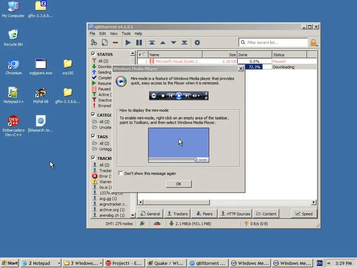Viewport: 357px width, 268px height.
Task: Pause torrents with the pause toolbar icon
Action: pos(139,43)
